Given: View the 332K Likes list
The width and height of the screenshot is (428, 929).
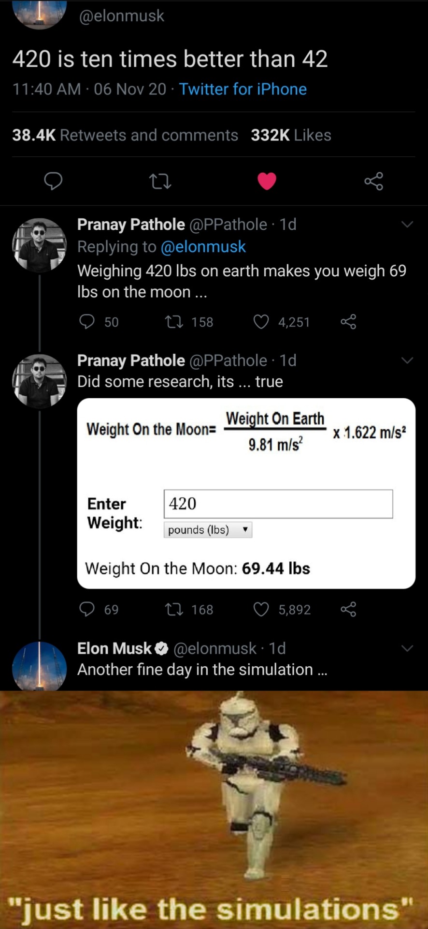Looking at the screenshot, I should click(291, 135).
